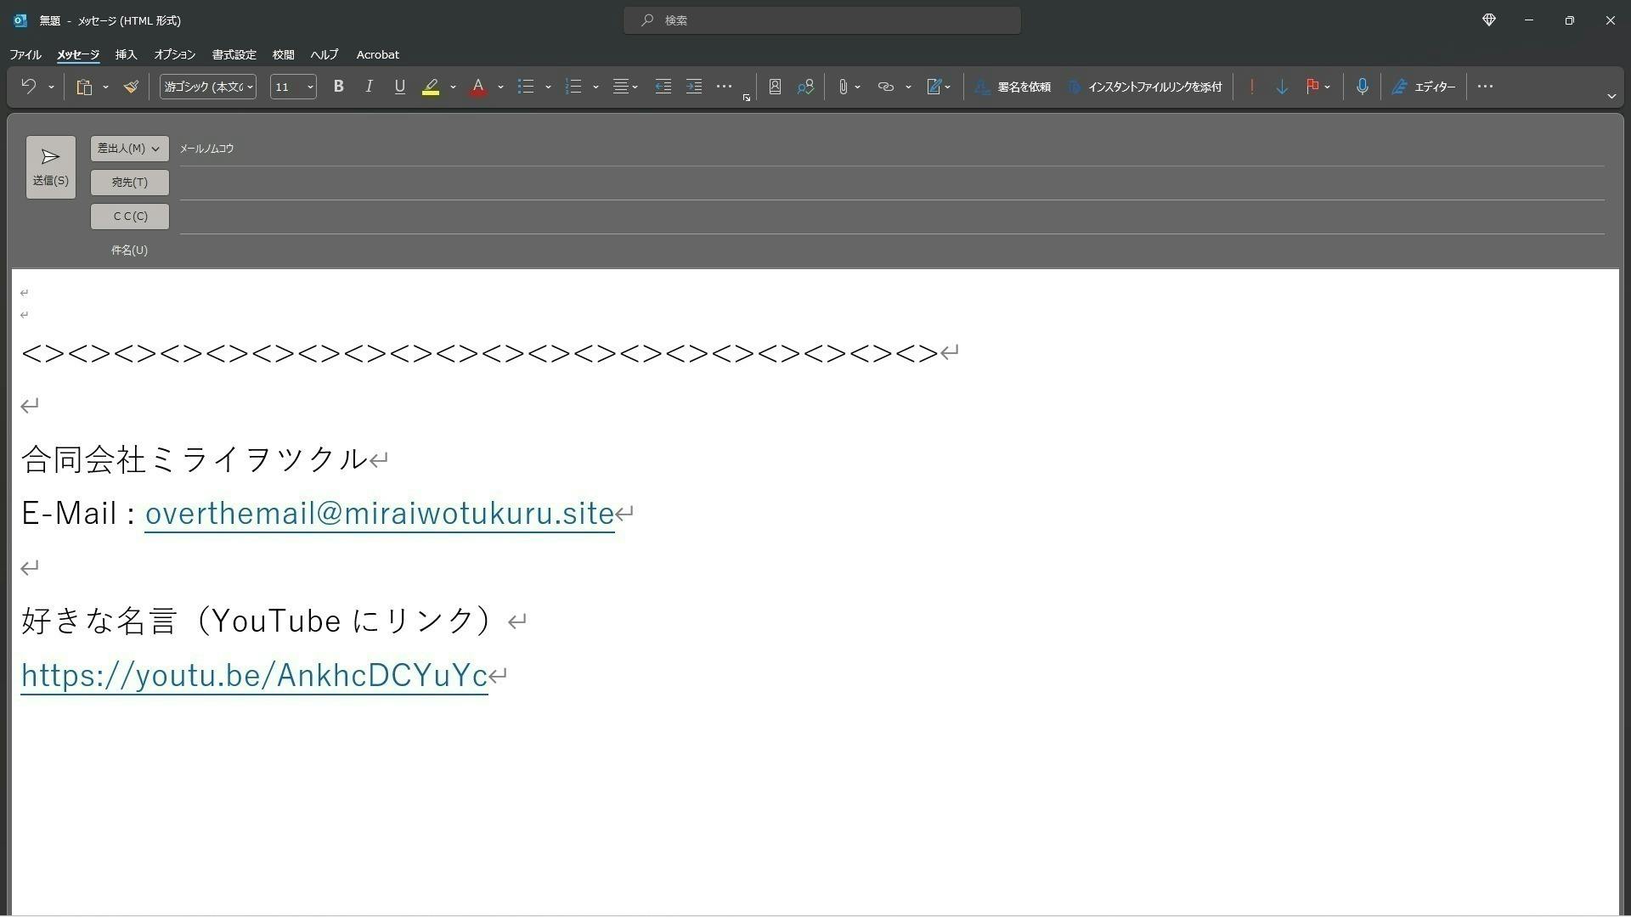Image resolution: width=1631 pixels, height=917 pixels.
Task: Open the ファイル menu
Action: coord(25,54)
